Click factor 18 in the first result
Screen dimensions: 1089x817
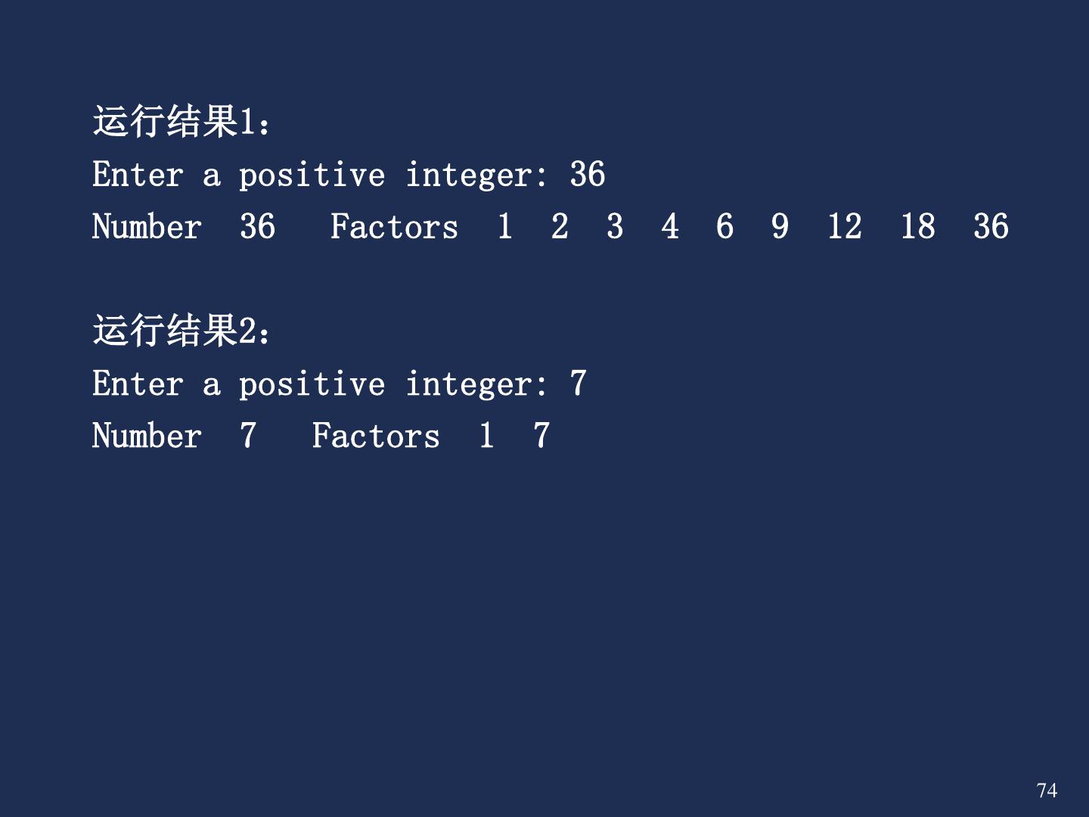click(917, 227)
